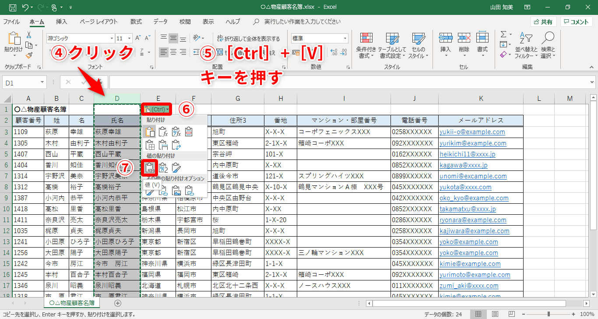598x319 pixels.
Task: Open the Page Layout (ページ レイアウト) tab
Action: [x=98, y=21]
